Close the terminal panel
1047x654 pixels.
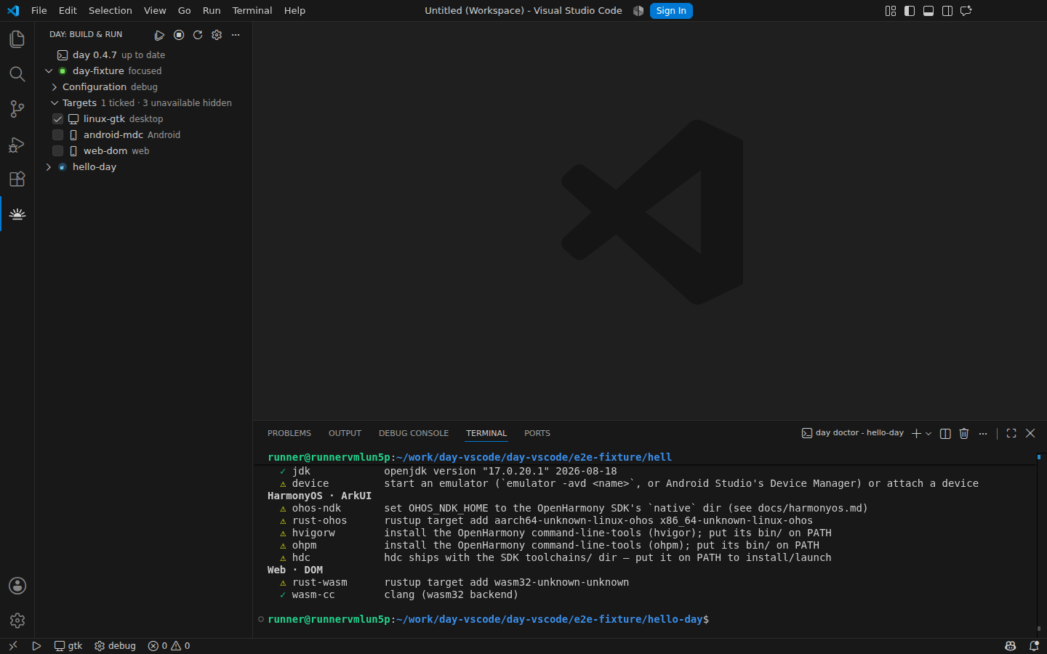[x=1030, y=433]
